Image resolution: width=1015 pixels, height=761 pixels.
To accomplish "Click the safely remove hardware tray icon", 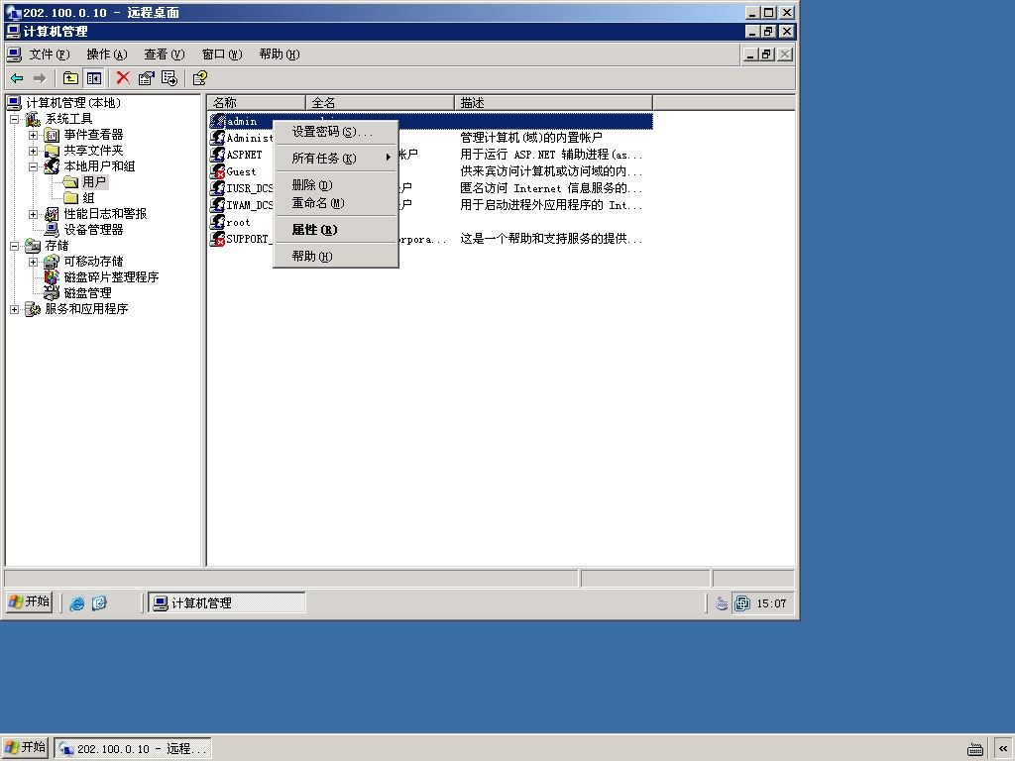I will pyautogui.click(x=722, y=603).
